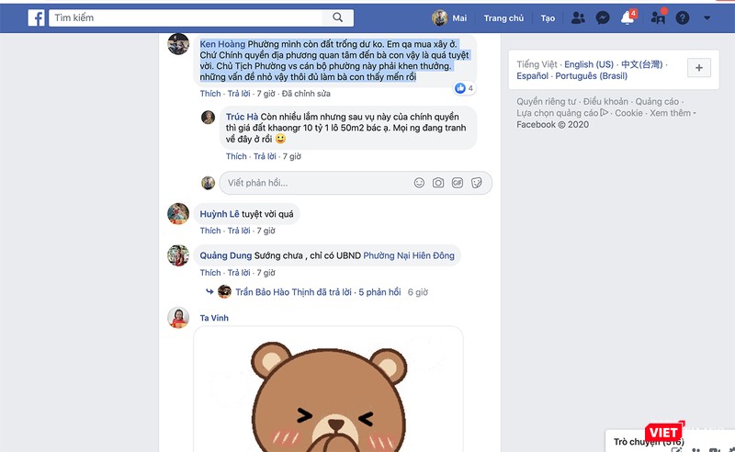Image resolution: width=735 pixels, height=452 pixels.
Task: Open sticker picker in reply box
Action: pos(476,183)
